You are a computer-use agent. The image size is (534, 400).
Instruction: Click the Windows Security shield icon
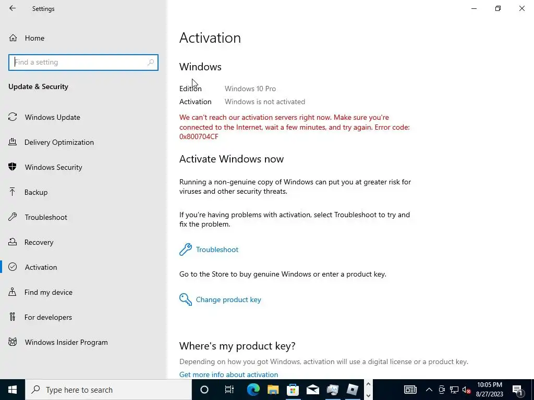pyautogui.click(x=13, y=167)
